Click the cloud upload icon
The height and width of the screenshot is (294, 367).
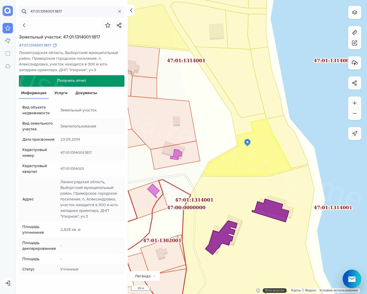pyautogui.click(x=355, y=63)
